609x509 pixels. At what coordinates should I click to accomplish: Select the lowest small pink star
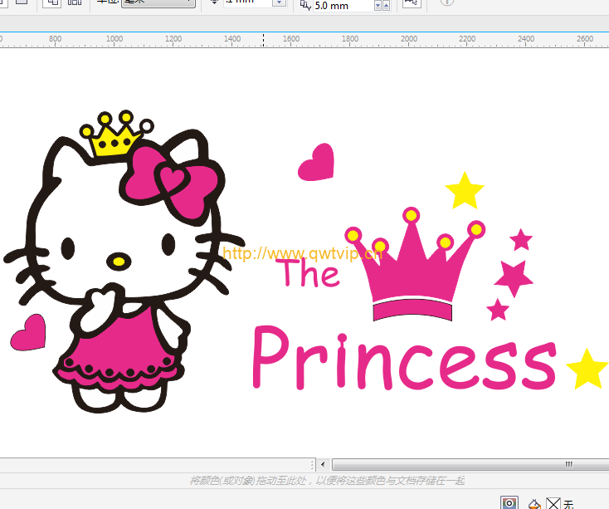pyautogui.click(x=498, y=310)
